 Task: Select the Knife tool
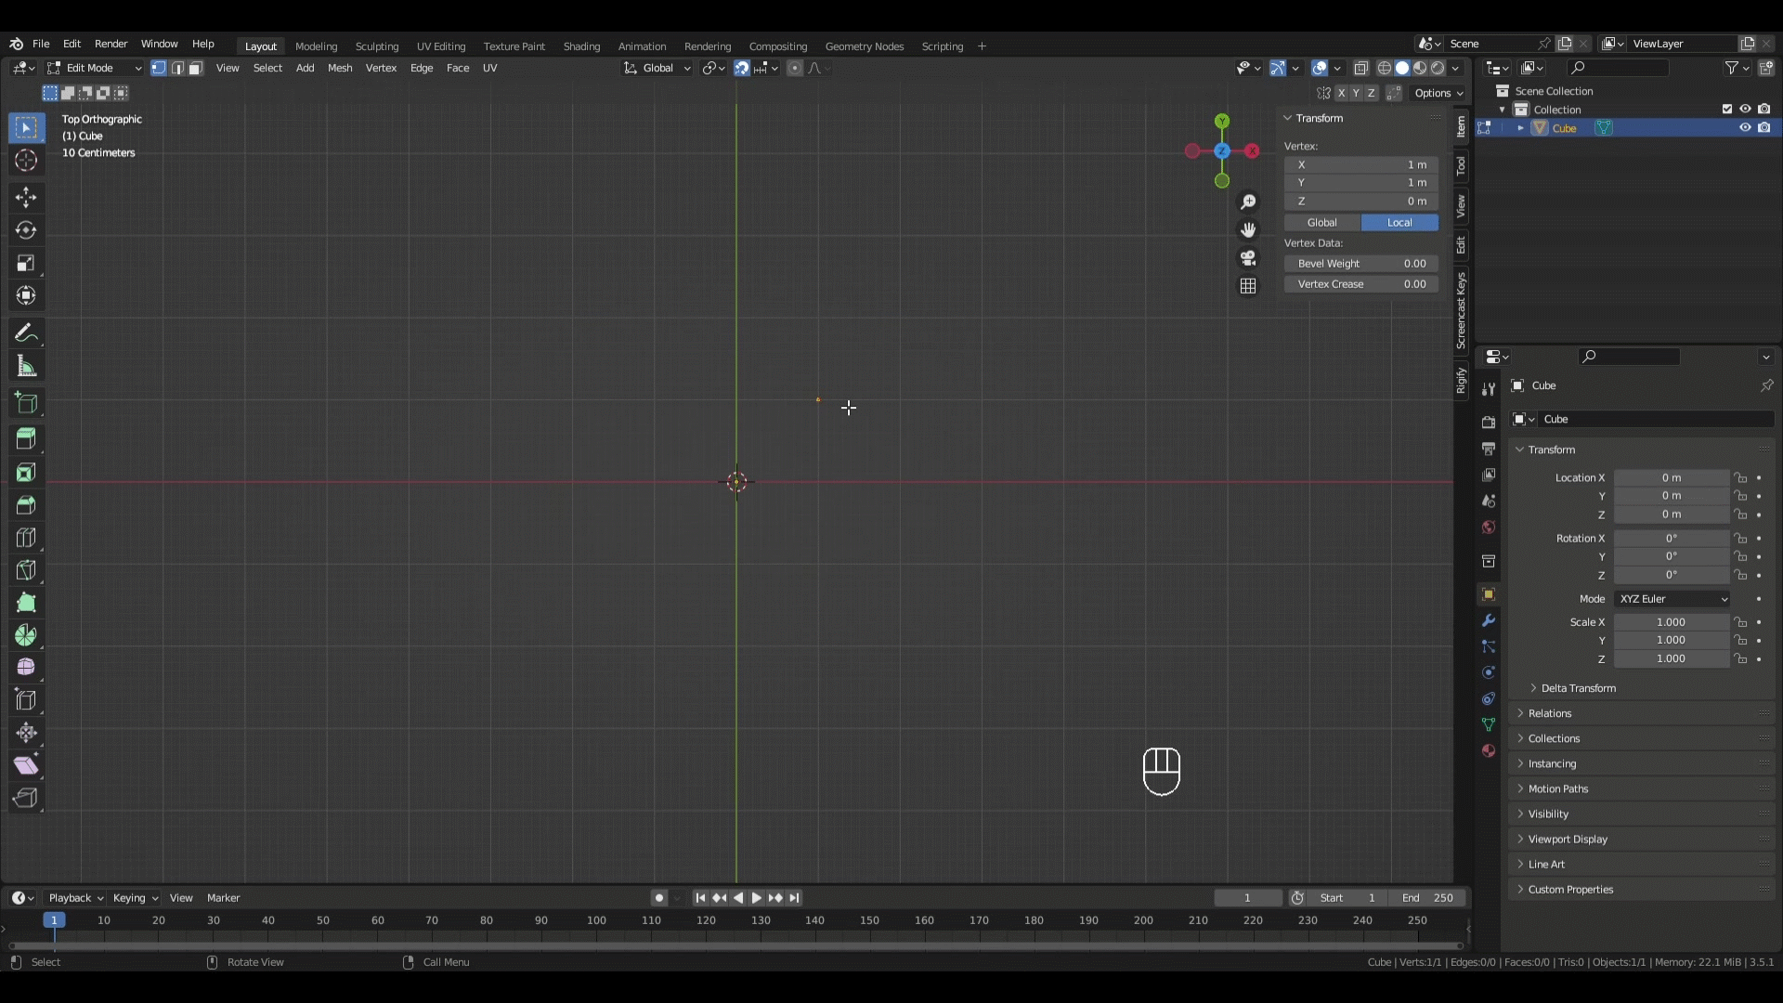26,570
